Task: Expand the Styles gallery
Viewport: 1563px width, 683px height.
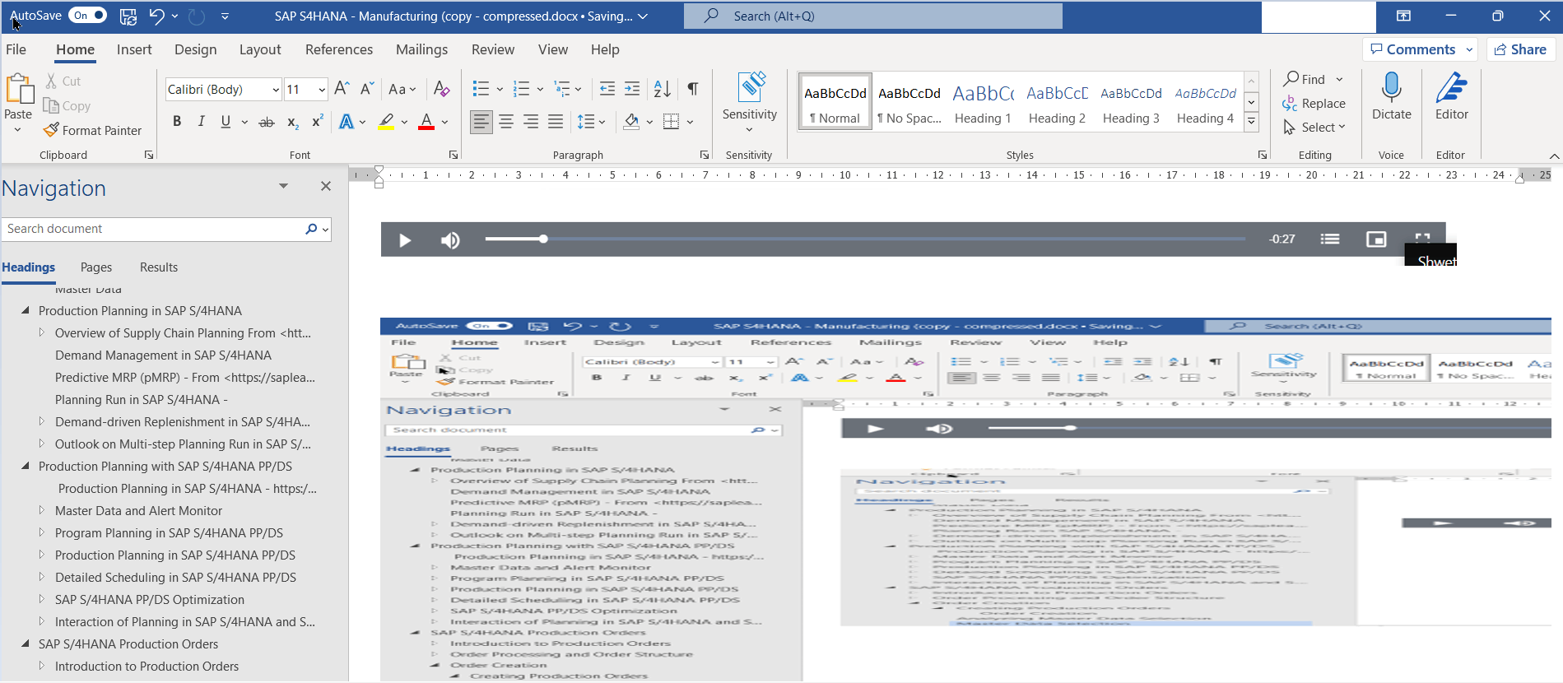Action: click(x=1251, y=121)
